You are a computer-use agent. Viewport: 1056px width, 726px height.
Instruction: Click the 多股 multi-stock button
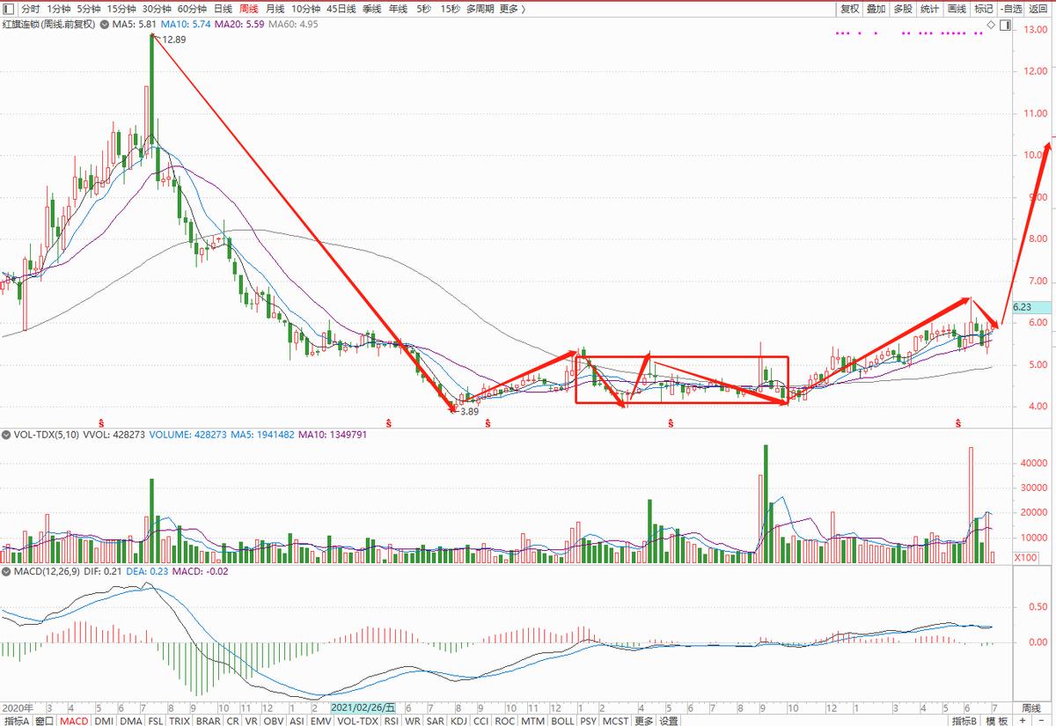[x=903, y=9]
